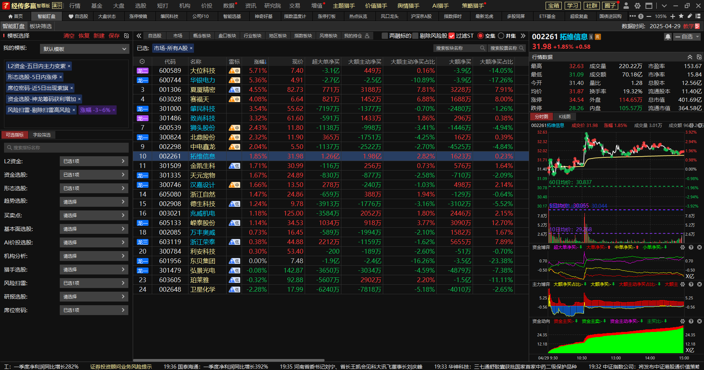Open the 宝箱 button
Screen dimensions: 704x370
pos(554,5)
